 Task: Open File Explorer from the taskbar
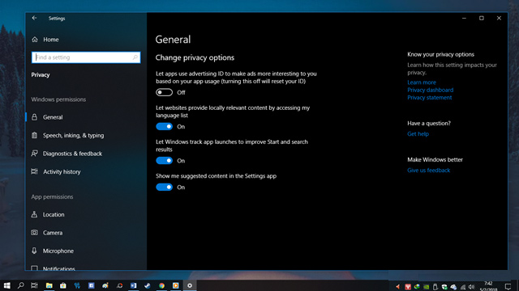(x=49, y=285)
